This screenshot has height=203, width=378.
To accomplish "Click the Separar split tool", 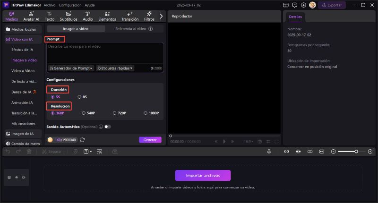I will click(52, 152).
